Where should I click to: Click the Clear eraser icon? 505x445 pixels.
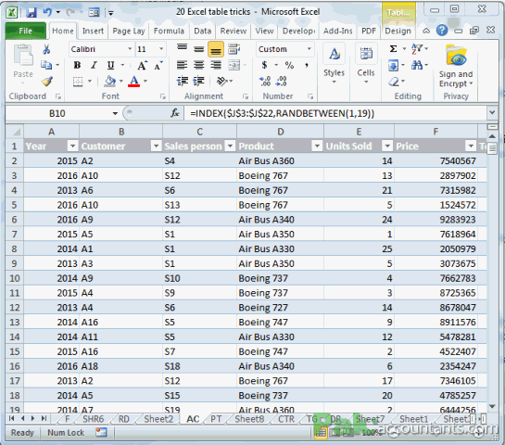(x=394, y=82)
